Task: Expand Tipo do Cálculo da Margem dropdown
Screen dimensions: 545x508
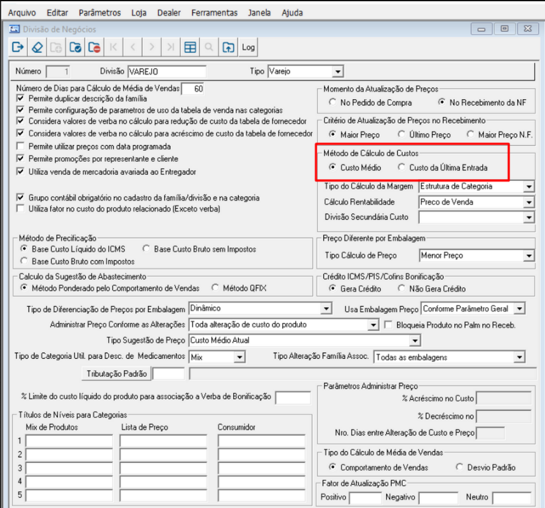Action: [528, 187]
